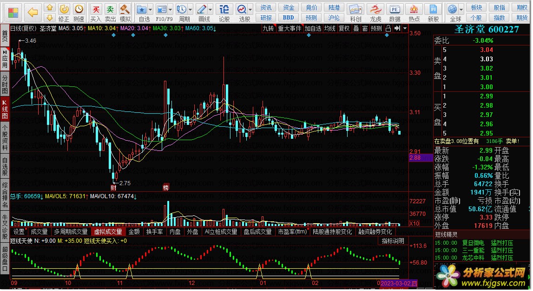This screenshot has height=291, width=533.
Task: Open the 新股 IPO icon
Action: point(433,9)
